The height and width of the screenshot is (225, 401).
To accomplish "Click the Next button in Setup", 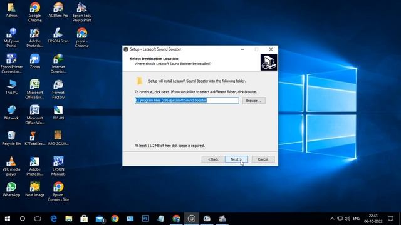I will pos(236,159).
